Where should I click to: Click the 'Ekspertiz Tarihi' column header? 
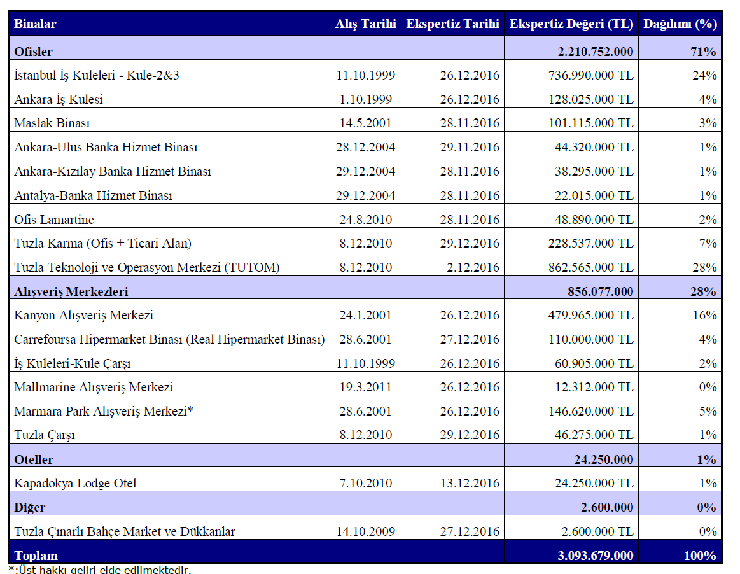pyautogui.click(x=452, y=24)
